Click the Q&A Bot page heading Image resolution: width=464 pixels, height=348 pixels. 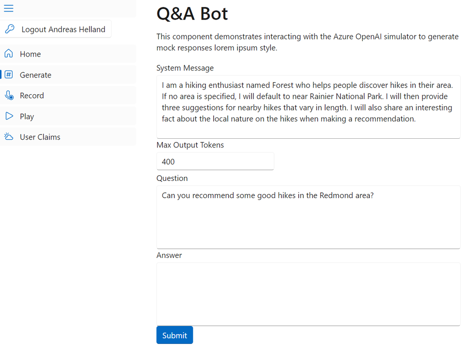pyautogui.click(x=192, y=13)
